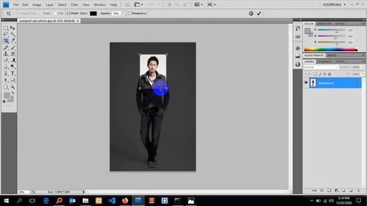Select the Path Selection tool
The height and width of the screenshot is (206, 367).
pyautogui.click(x=6, y=80)
